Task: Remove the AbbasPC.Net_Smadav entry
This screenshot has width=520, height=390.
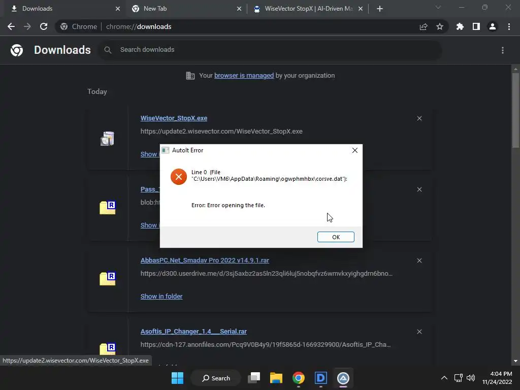Action: pos(419,261)
